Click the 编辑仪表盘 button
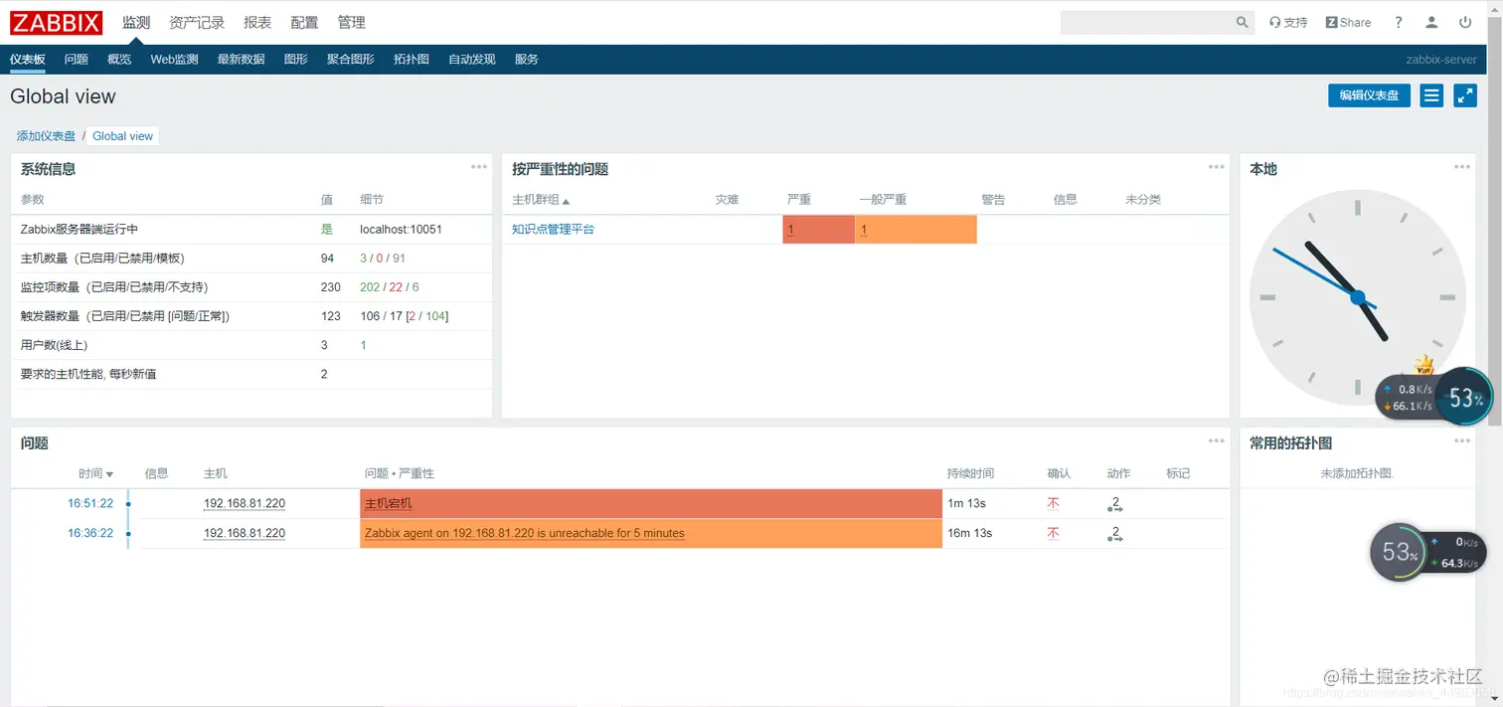 pos(1369,95)
